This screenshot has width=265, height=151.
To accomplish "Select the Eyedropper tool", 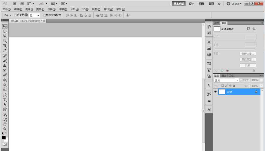I will [5, 50].
